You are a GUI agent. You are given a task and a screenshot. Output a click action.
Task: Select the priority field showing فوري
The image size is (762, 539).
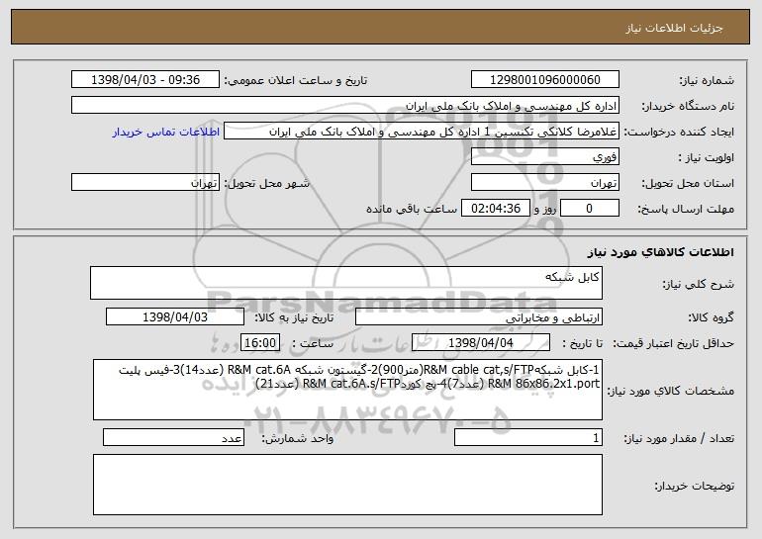pos(544,157)
